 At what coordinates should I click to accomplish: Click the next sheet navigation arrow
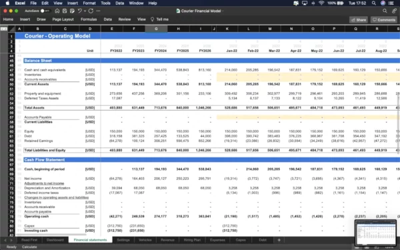(11, 240)
